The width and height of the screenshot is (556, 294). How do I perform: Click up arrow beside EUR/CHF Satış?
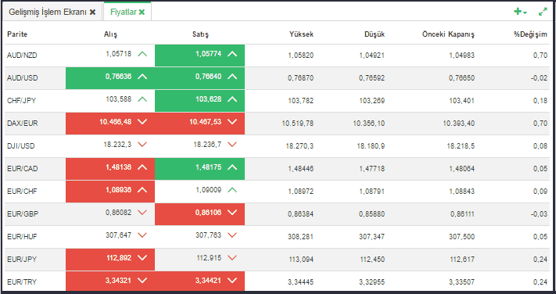[x=232, y=190]
